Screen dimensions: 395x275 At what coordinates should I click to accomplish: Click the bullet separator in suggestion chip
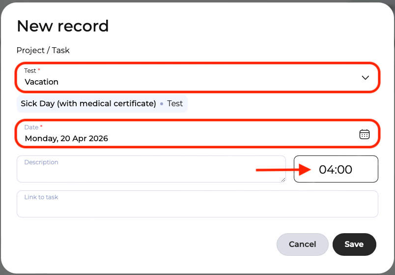point(162,104)
